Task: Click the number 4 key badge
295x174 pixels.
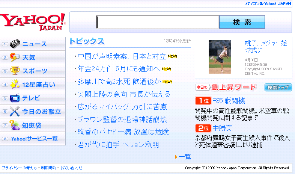Action: pos(5,85)
